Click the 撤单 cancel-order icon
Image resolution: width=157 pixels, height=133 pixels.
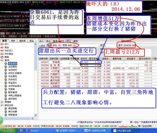(2, 57)
